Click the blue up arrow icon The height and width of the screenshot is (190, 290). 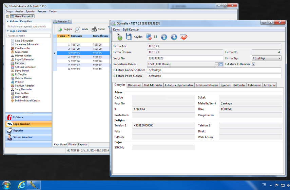[x=164, y=37]
